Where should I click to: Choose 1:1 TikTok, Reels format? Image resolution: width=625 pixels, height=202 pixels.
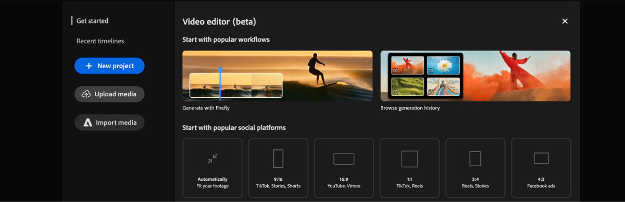click(x=409, y=168)
